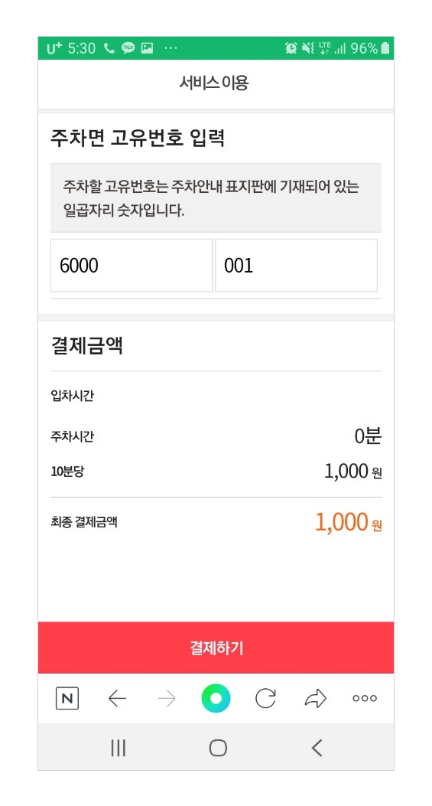This screenshot has width=432, height=806.
Task: Tap the 결제하기 payment button
Action: pyautogui.click(x=216, y=648)
